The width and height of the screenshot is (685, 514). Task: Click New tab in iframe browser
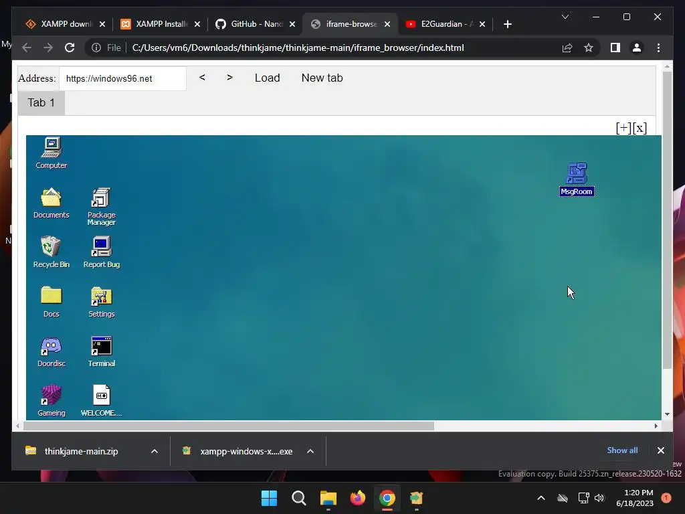coord(322,78)
